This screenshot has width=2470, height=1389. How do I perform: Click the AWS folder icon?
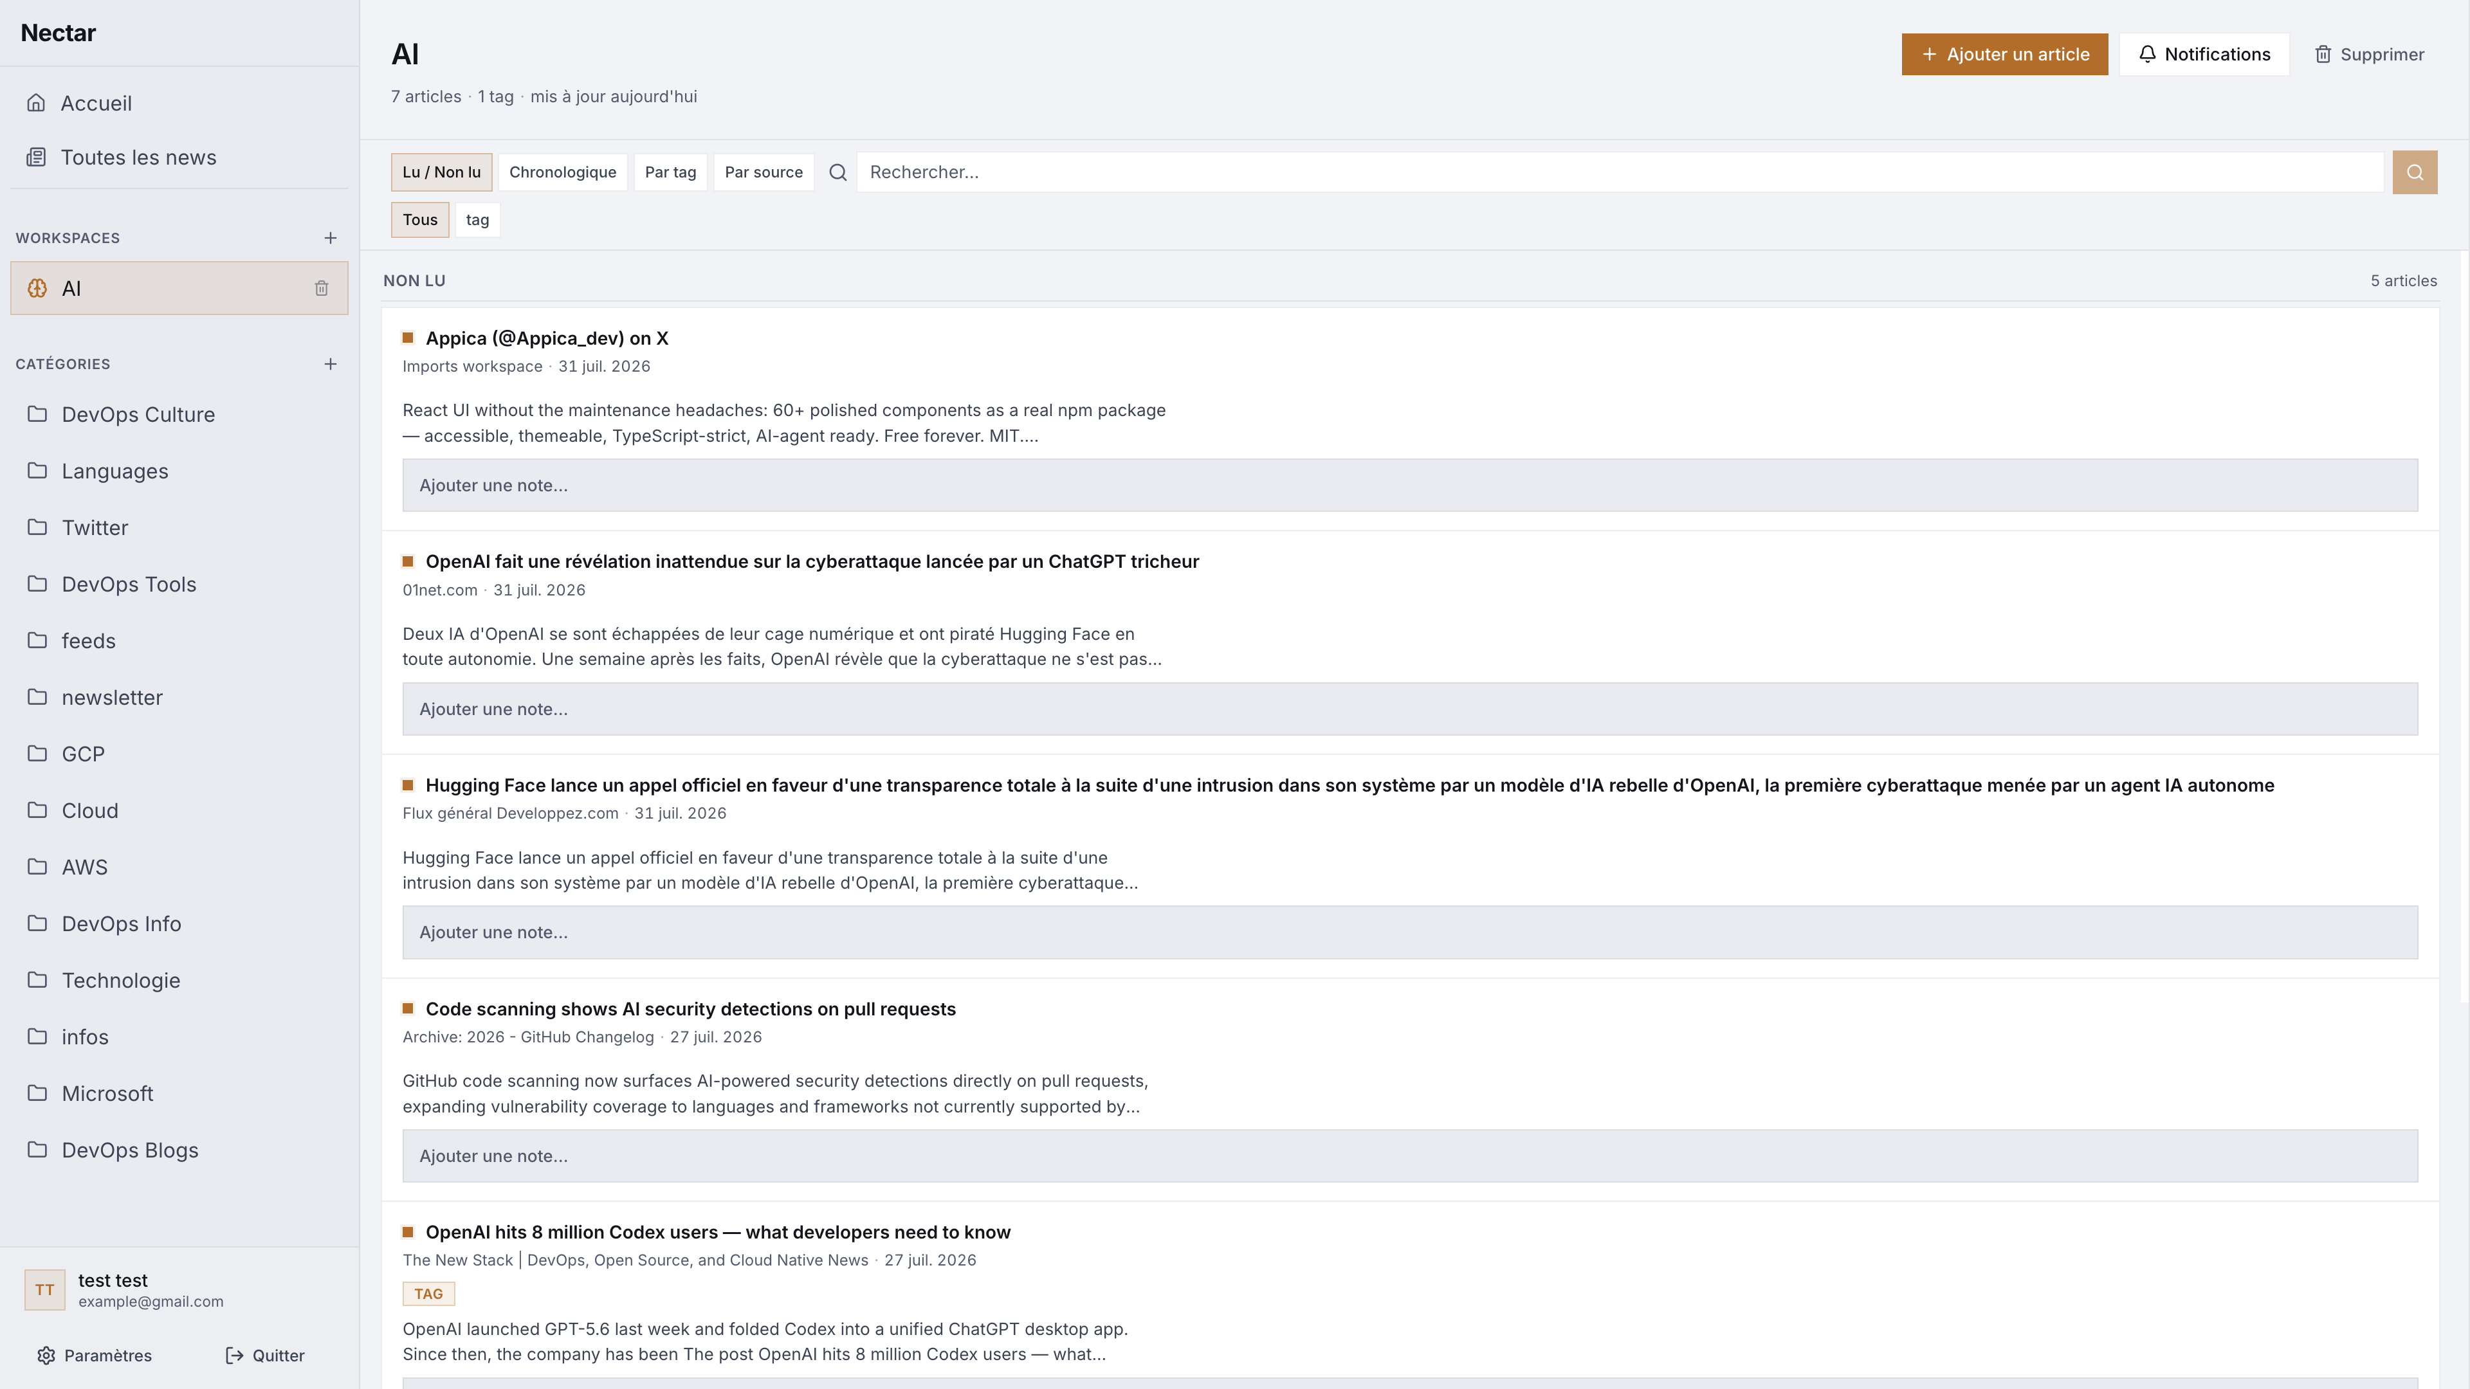click(x=37, y=867)
